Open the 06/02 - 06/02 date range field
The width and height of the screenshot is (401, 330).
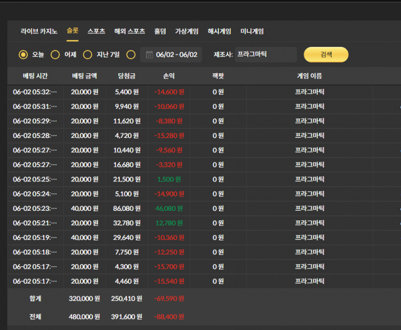click(x=171, y=55)
